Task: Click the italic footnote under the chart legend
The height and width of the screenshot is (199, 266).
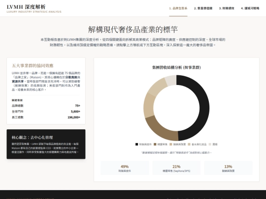Action: [x=176, y=153]
